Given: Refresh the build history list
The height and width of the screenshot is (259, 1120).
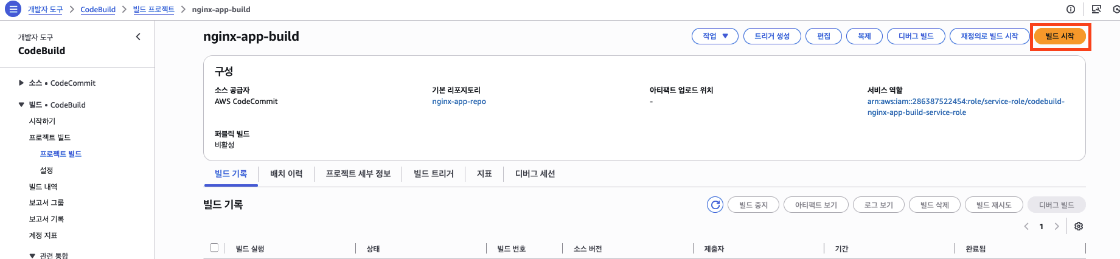Looking at the screenshot, I should [x=715, y=205].
